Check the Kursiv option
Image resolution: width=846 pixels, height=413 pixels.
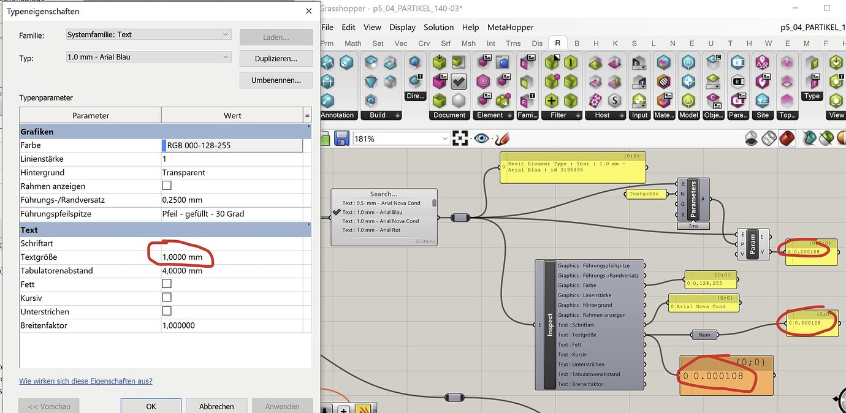[x=166, y=297]
